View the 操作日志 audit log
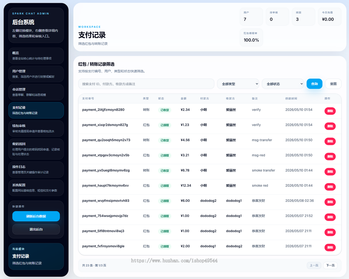 click(x=36, y=169)
